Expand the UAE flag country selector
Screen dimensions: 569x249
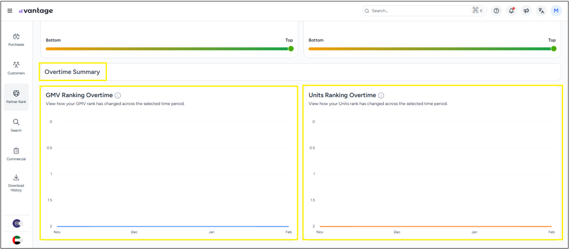17,240
